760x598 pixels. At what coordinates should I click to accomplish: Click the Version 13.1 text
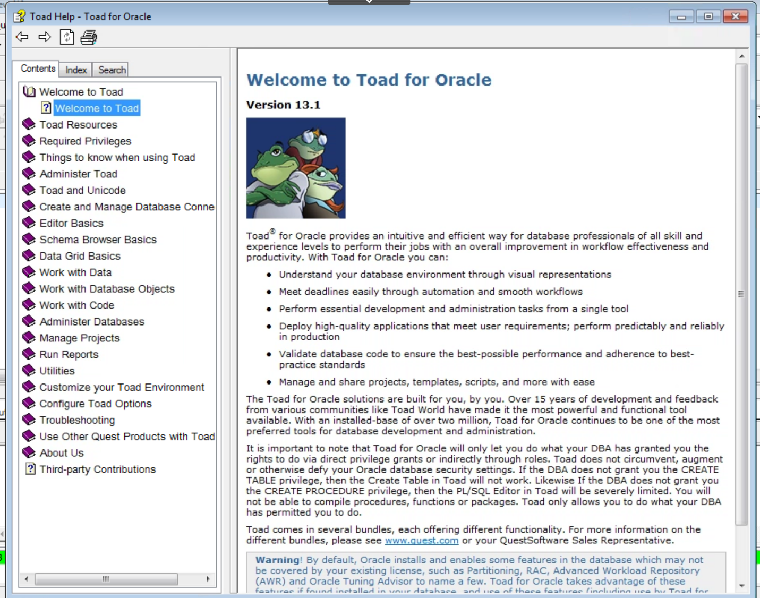click(x=283, y=105)
